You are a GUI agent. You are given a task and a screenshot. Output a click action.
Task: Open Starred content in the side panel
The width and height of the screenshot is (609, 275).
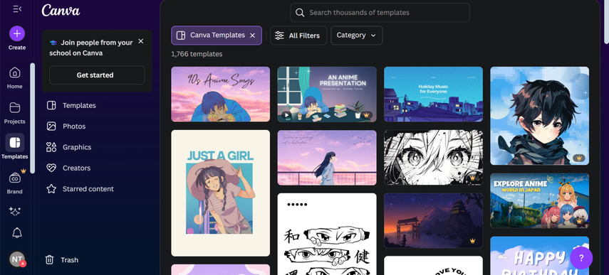click(x=80, y=189)
